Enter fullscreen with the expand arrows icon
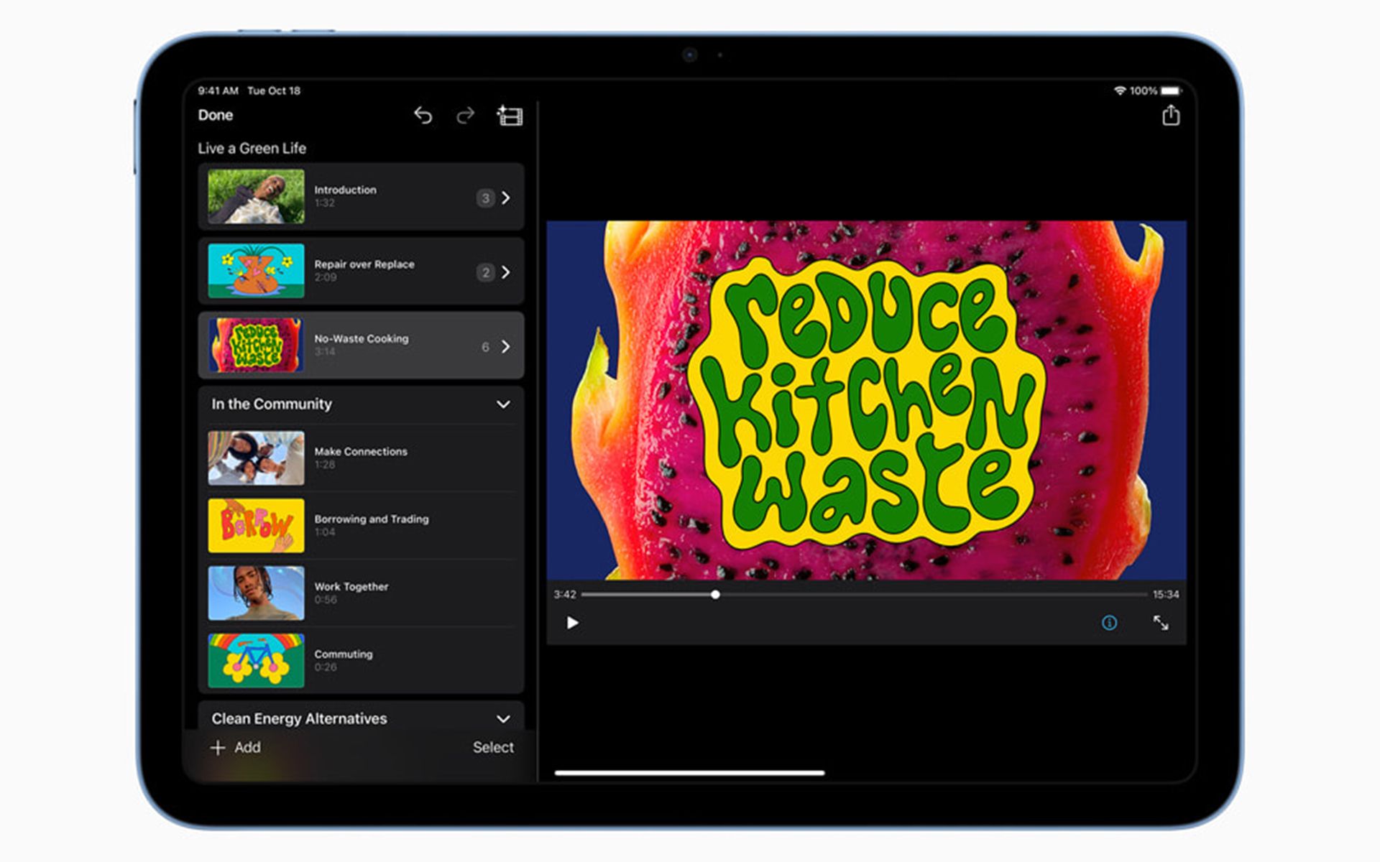Image resolution: width=1380 pixels, height=862 pixels. 1160,623
